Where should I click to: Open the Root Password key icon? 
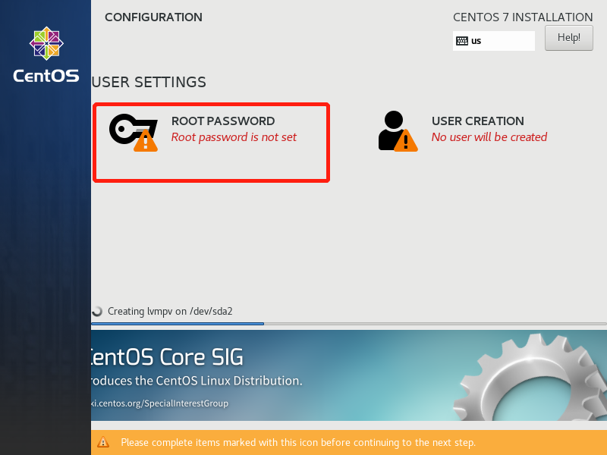click(x=134, y=132)
